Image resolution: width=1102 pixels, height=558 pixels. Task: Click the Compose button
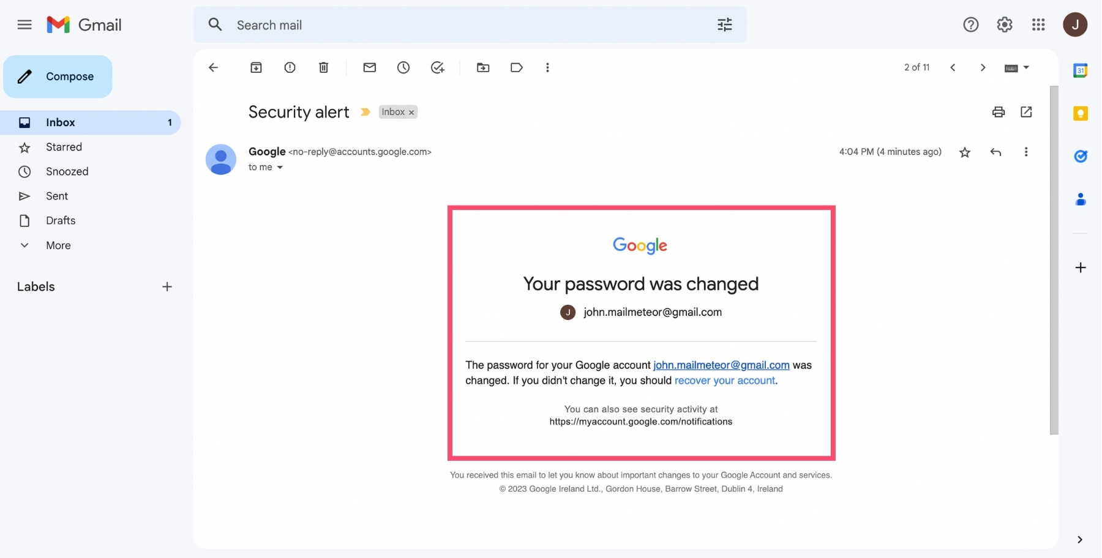(58, 76)
